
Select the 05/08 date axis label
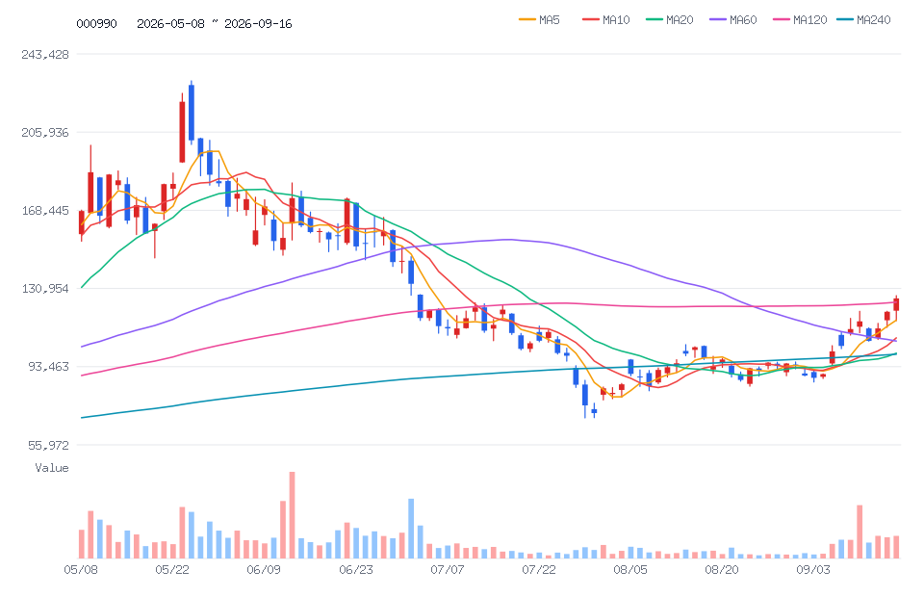tap(81, 570)
